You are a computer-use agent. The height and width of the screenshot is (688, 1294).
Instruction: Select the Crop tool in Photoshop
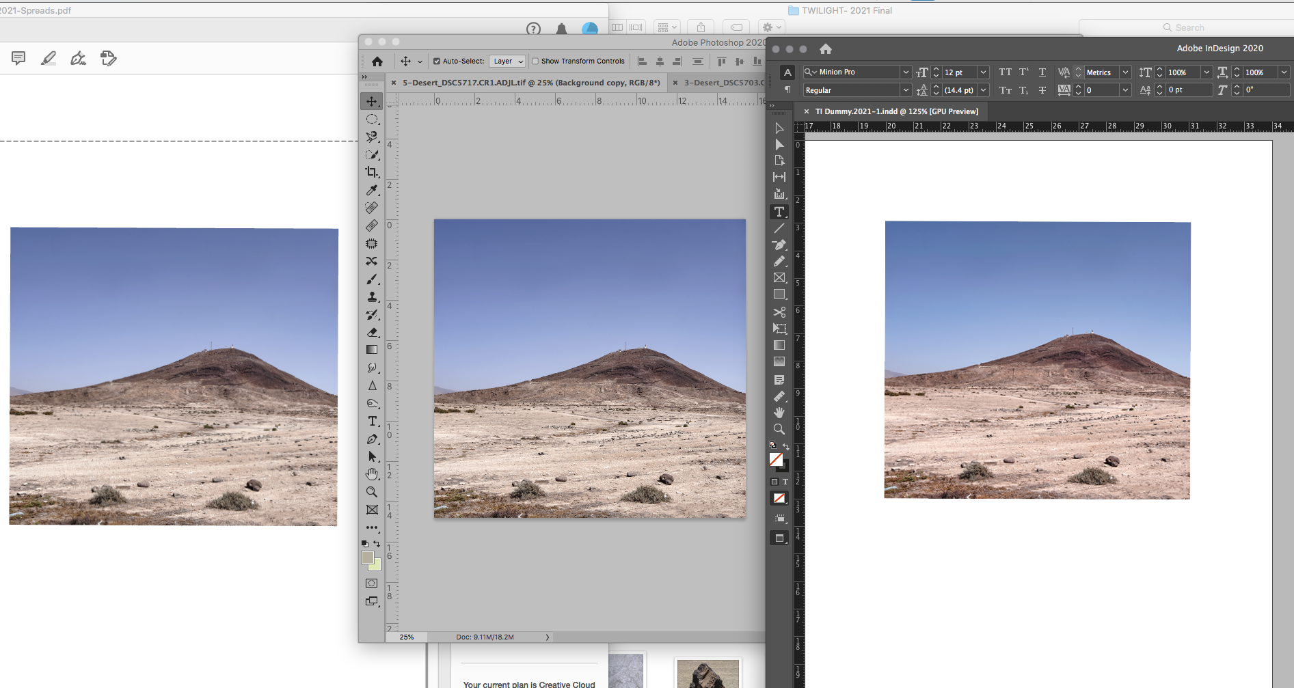click(x=372, y=172)
